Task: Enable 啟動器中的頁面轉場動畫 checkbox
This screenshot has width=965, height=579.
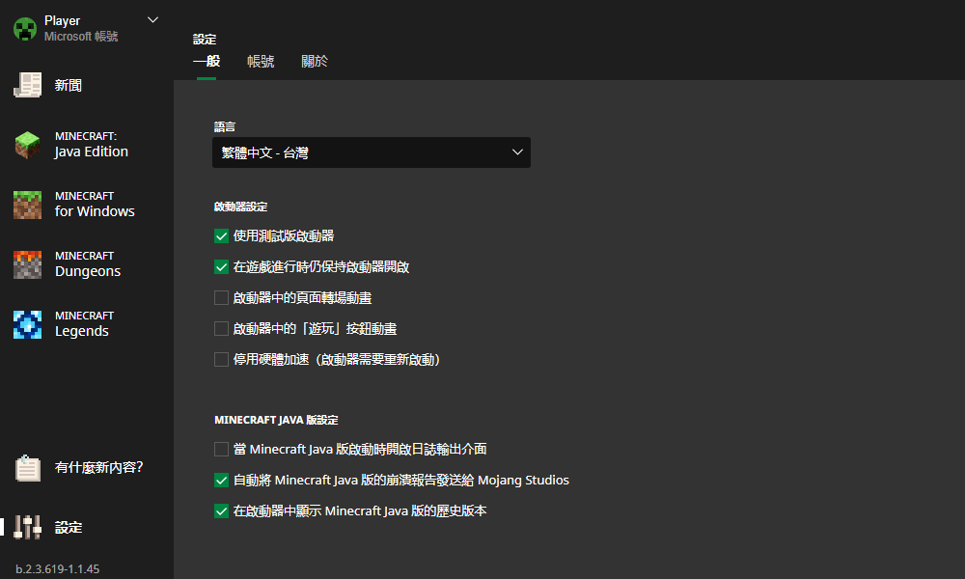Action: click(x=222, y=298)
